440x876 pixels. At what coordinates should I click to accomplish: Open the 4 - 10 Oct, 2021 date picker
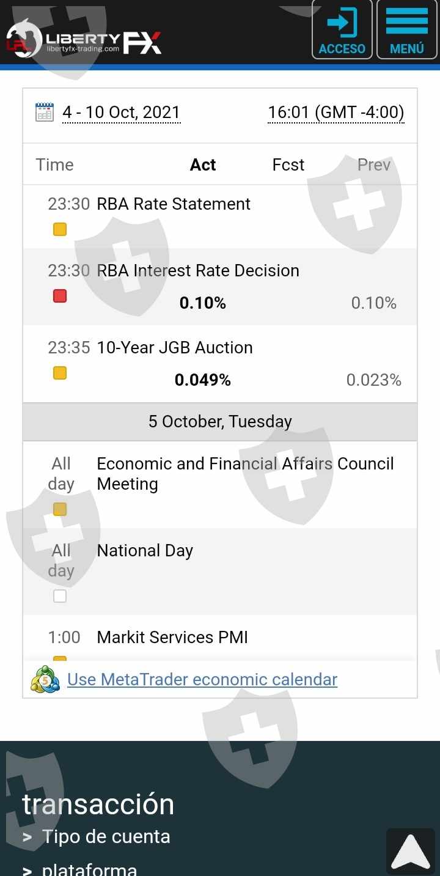point(121,112)
